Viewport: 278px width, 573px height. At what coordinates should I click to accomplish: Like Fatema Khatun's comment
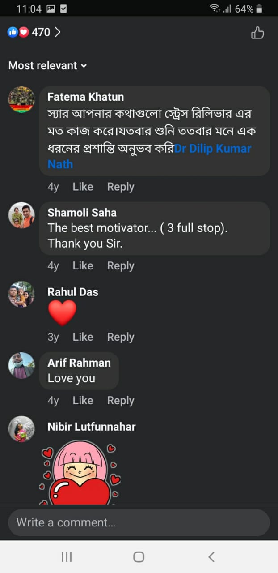83,187
